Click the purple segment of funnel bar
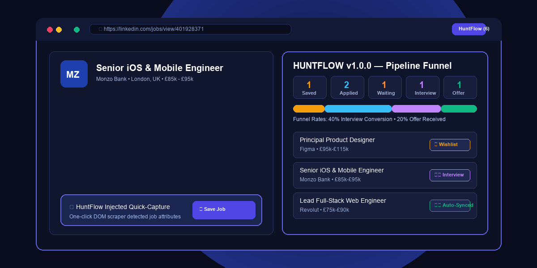The height and width of the screenshot is (268, 537). [416, 109]
